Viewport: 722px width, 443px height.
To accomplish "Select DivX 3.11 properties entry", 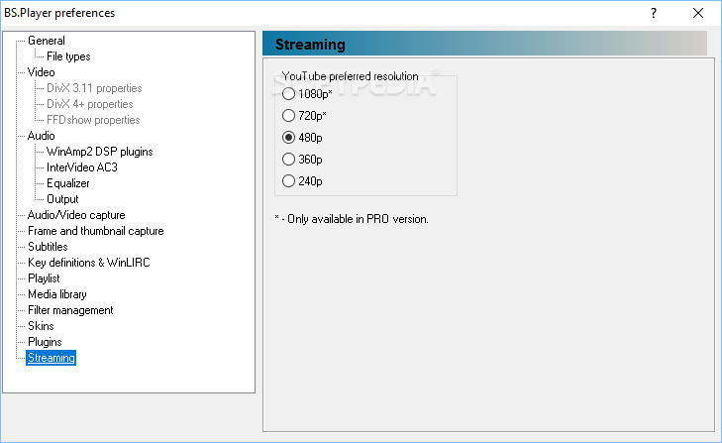I will click(94, 88).
